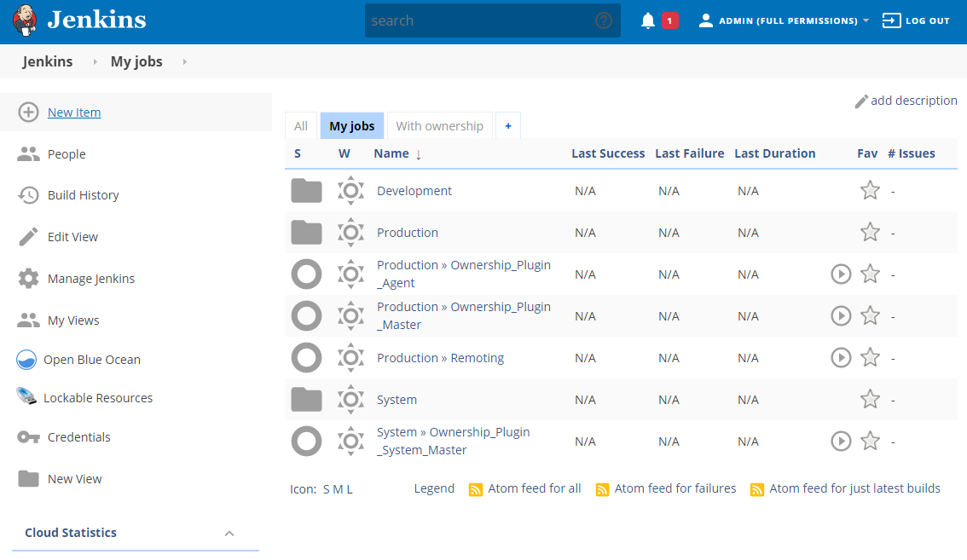The height and width of the screenshot is (560, 967).
Task: Open the Production » Remoting job
Action: click(x=440, y=358)
